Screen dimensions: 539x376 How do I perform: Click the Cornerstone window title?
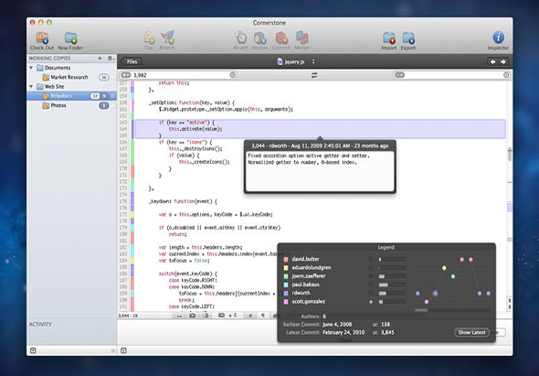click(269, 23)
